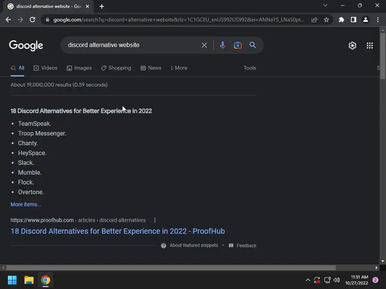Screen dimensions: 386x289
Task: Click the forward navigation arrow
Action: pyautogui.click(x=20, y=20)
